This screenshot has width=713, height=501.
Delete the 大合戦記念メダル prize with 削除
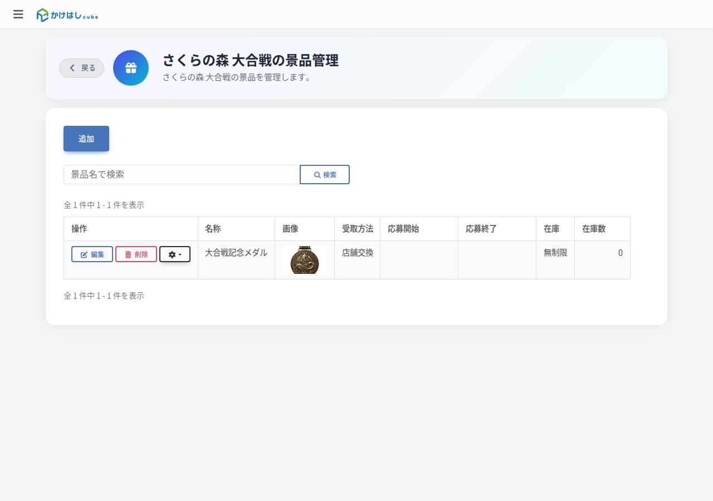point(136,254)
